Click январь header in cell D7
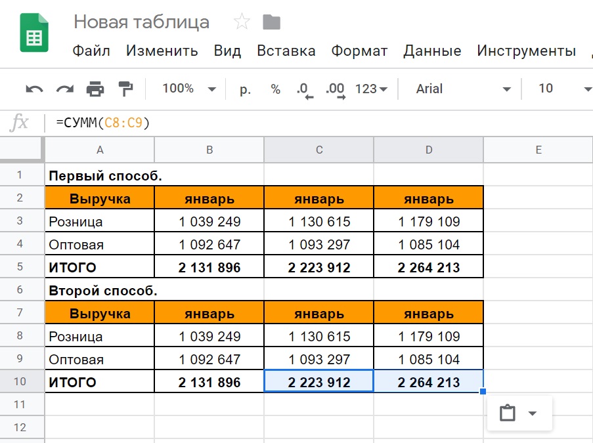 pos(429,313)
